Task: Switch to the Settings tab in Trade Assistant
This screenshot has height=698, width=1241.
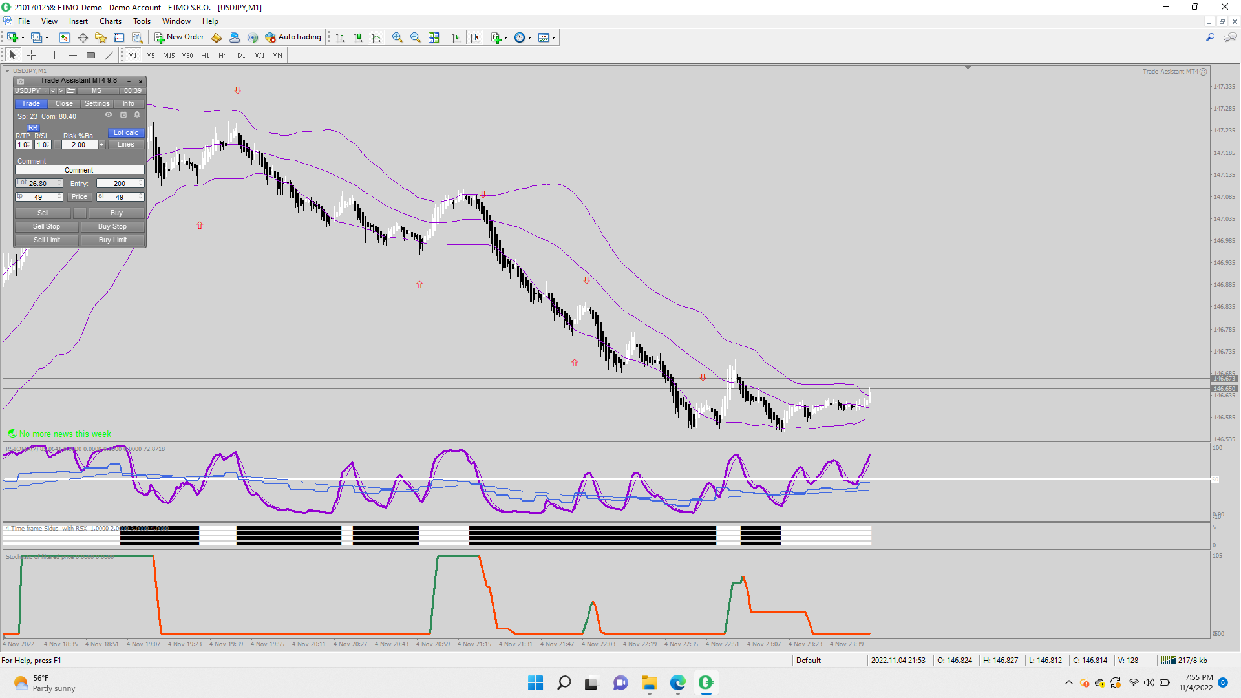Action: click(x=97, y=103)
